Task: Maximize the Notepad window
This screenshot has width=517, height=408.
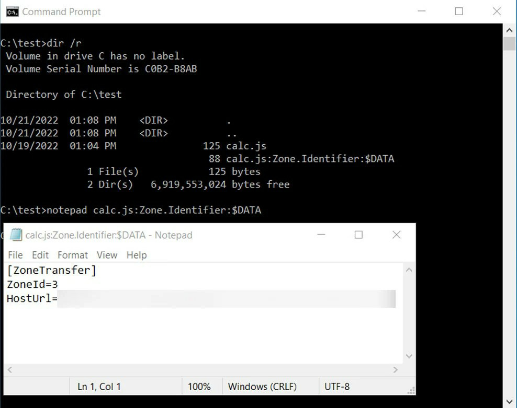Action: pyautogui.click(x=358, y=235)
